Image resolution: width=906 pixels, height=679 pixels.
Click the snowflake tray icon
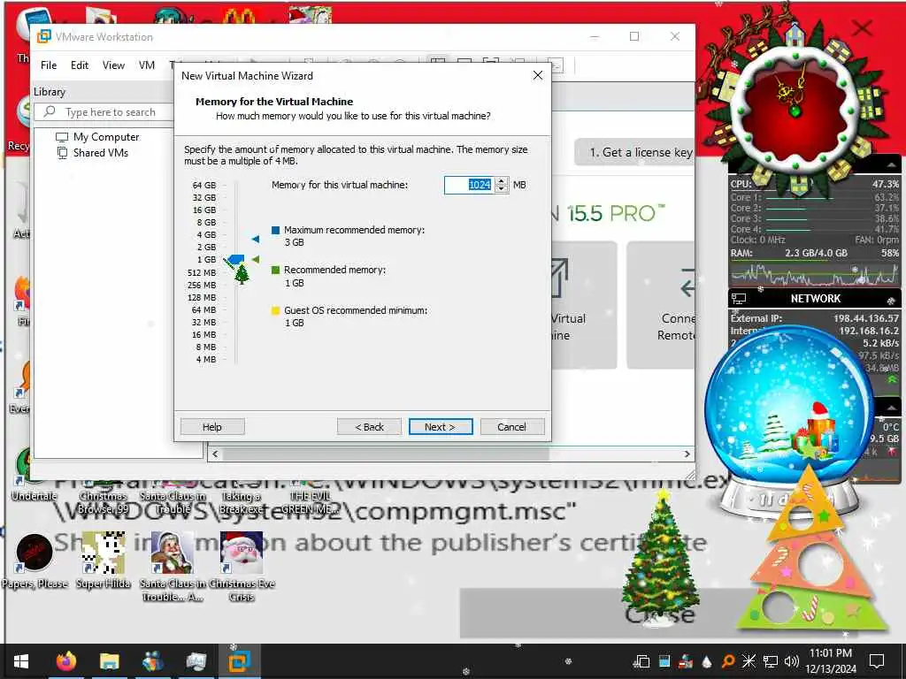(749, 661)
